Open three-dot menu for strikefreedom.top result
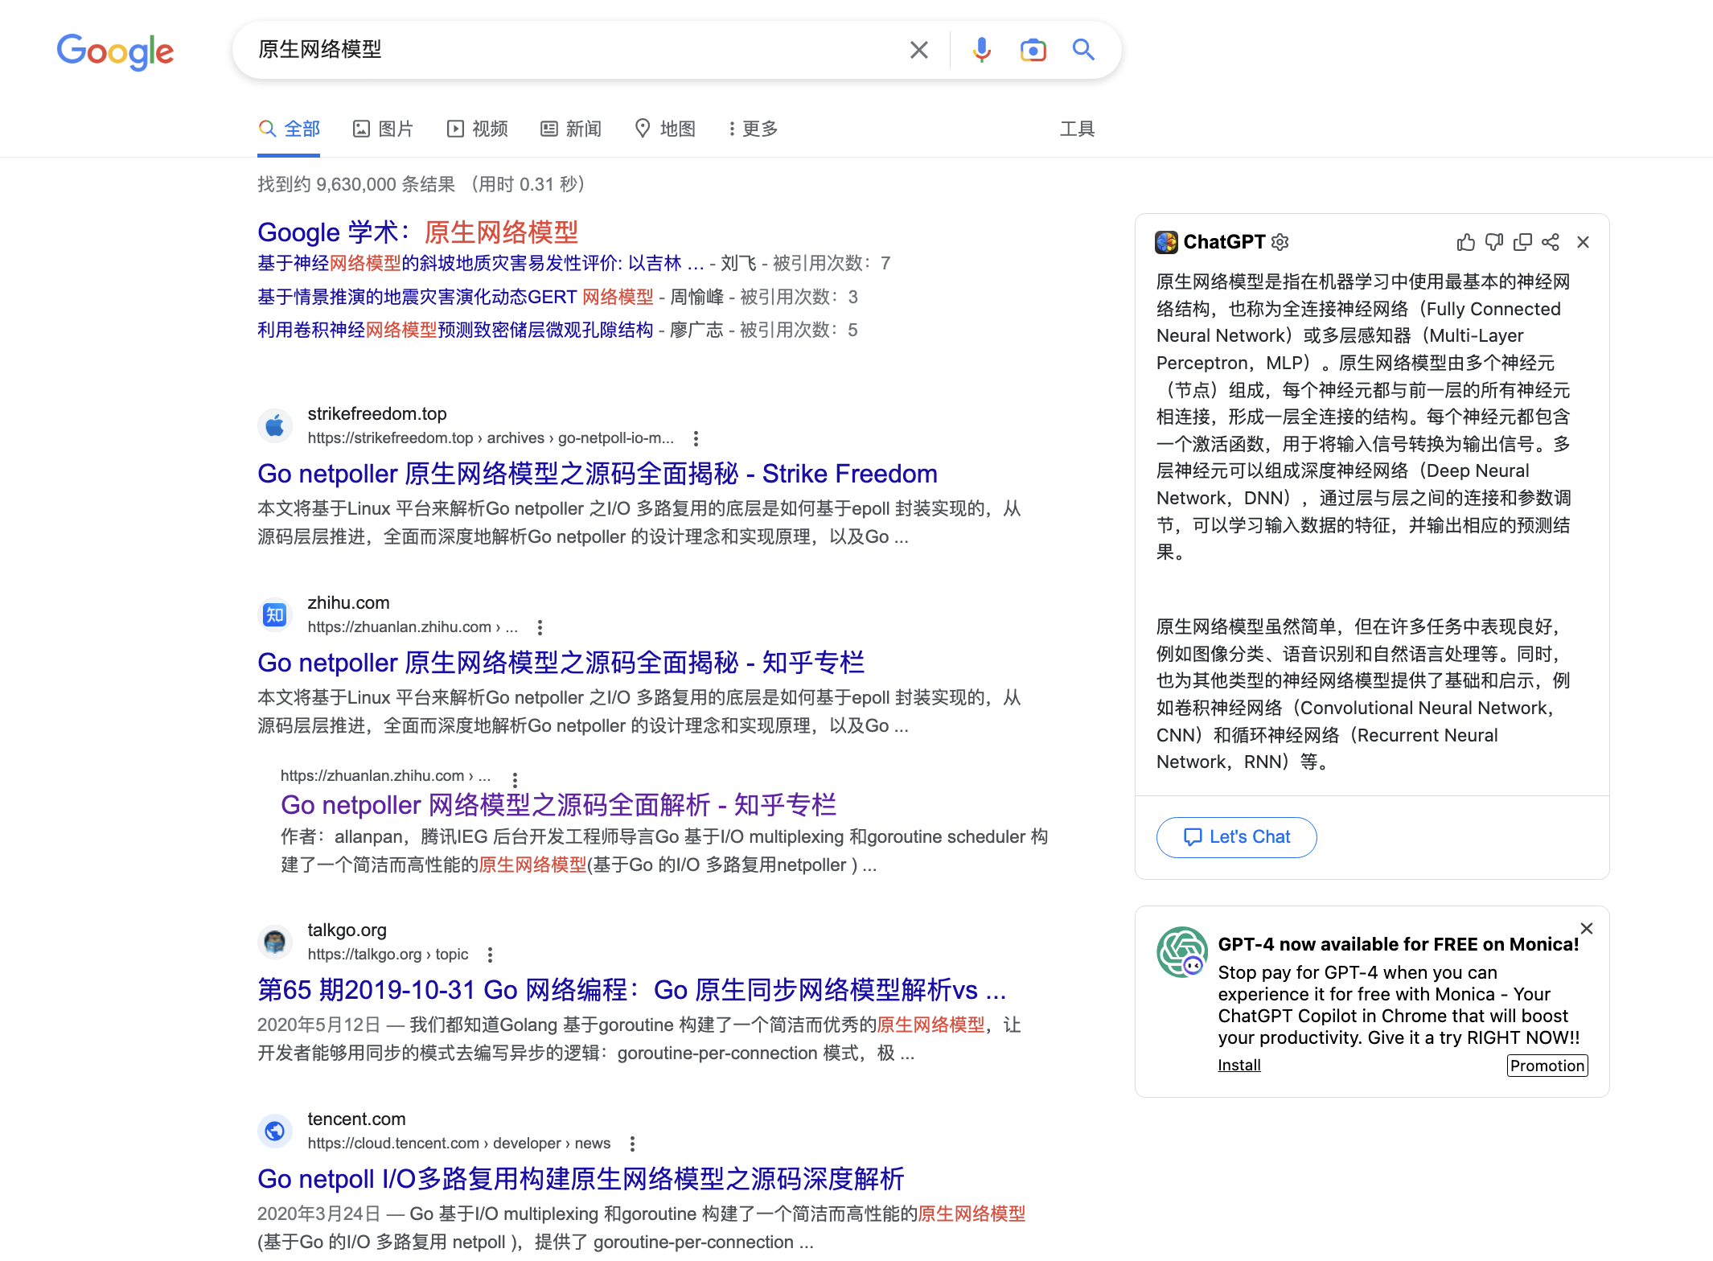 click(x=696, y=438)
